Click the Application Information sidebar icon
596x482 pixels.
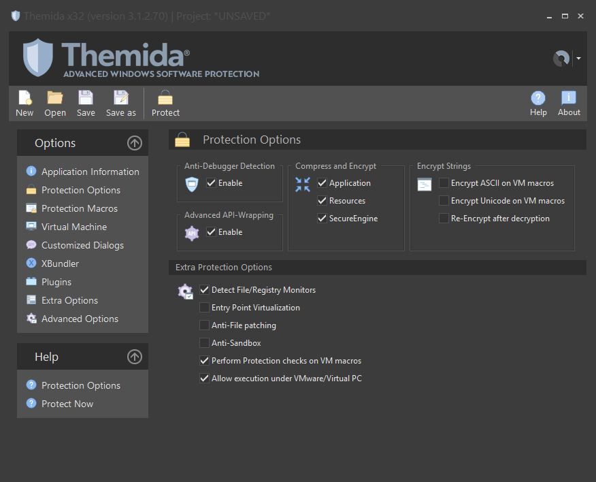click(31, 171)
